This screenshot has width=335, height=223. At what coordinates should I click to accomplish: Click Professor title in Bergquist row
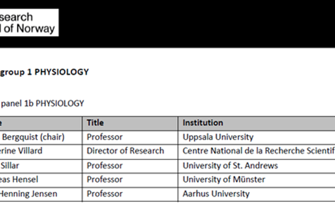point(105,137)
